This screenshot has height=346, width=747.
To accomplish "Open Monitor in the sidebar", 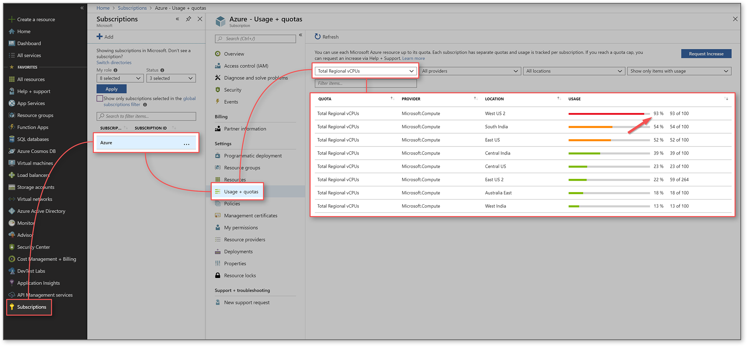I will coord(26,223).
